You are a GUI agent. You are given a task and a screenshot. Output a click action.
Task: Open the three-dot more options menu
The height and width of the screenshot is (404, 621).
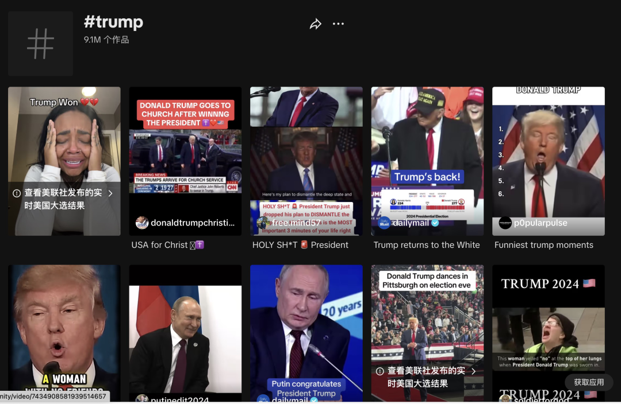[x=338, y=24]
